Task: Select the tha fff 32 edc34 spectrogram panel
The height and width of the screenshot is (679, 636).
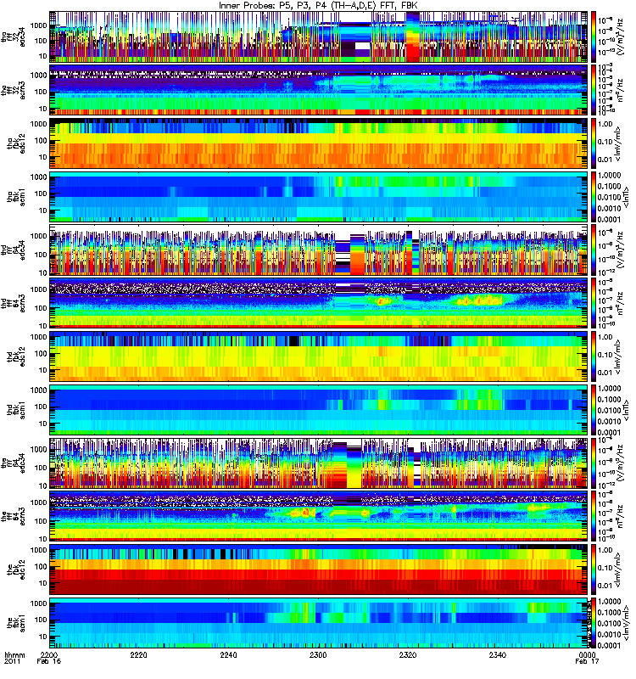Action: point(319,37)
